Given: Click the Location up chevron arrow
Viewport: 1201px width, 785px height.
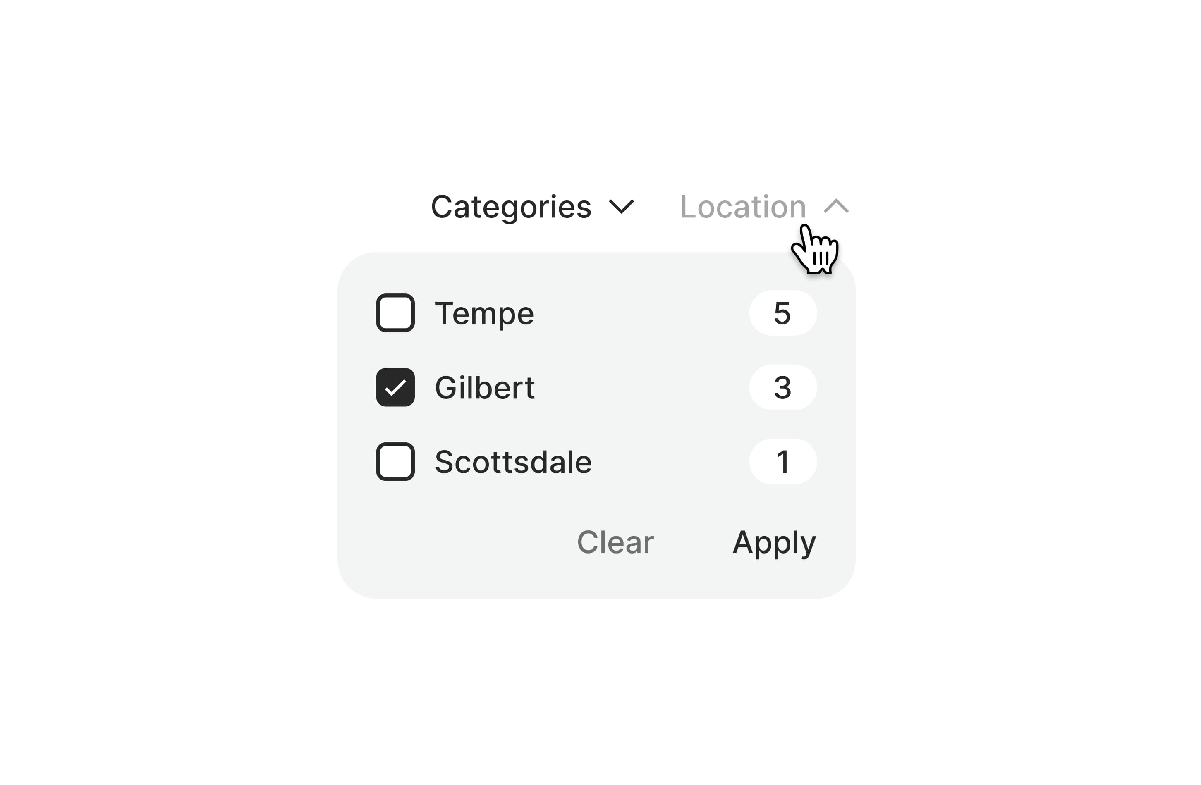Looking at the screenshot, I should click(x=836, y=206).
